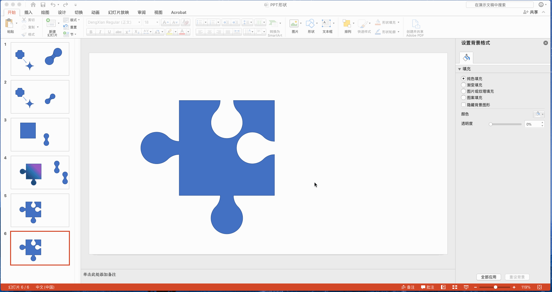Collapse the Fill (填充) section
Screen dimensions: 552x292
pos(460,69)
